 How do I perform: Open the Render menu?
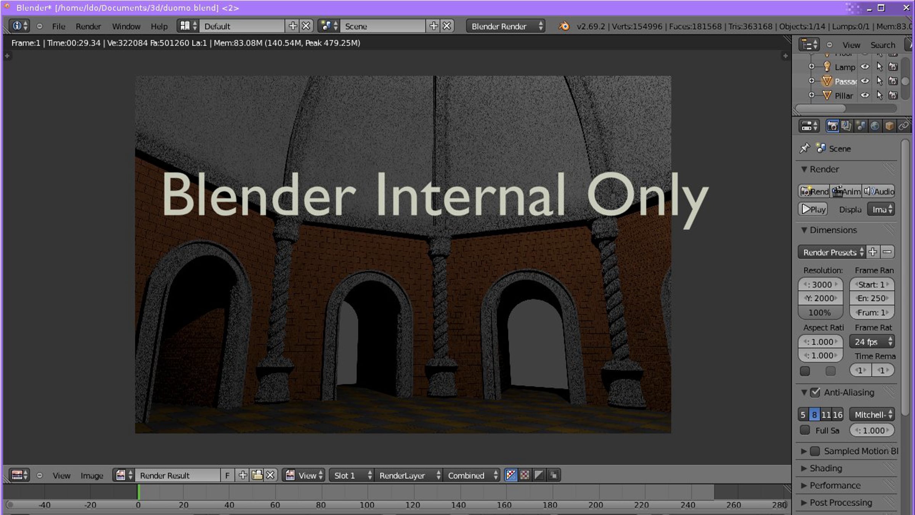point(88,26)
